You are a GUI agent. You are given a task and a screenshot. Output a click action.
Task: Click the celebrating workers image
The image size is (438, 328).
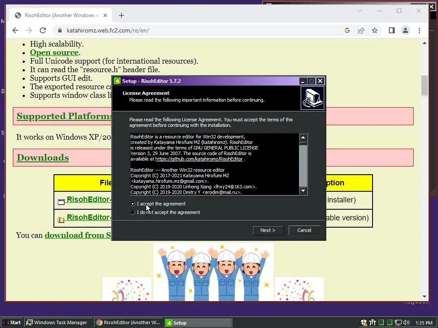pos(213,272)
